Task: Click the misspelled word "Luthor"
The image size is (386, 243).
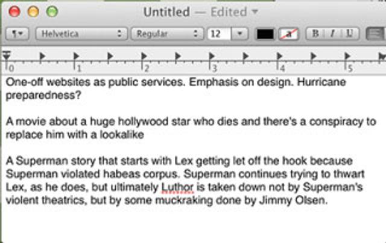Action: (x=177, y=187)
